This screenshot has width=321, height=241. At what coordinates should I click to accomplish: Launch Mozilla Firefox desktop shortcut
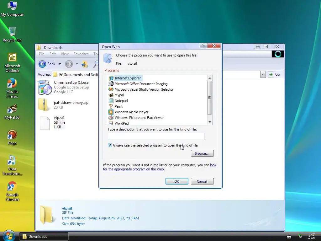point(12,88)
